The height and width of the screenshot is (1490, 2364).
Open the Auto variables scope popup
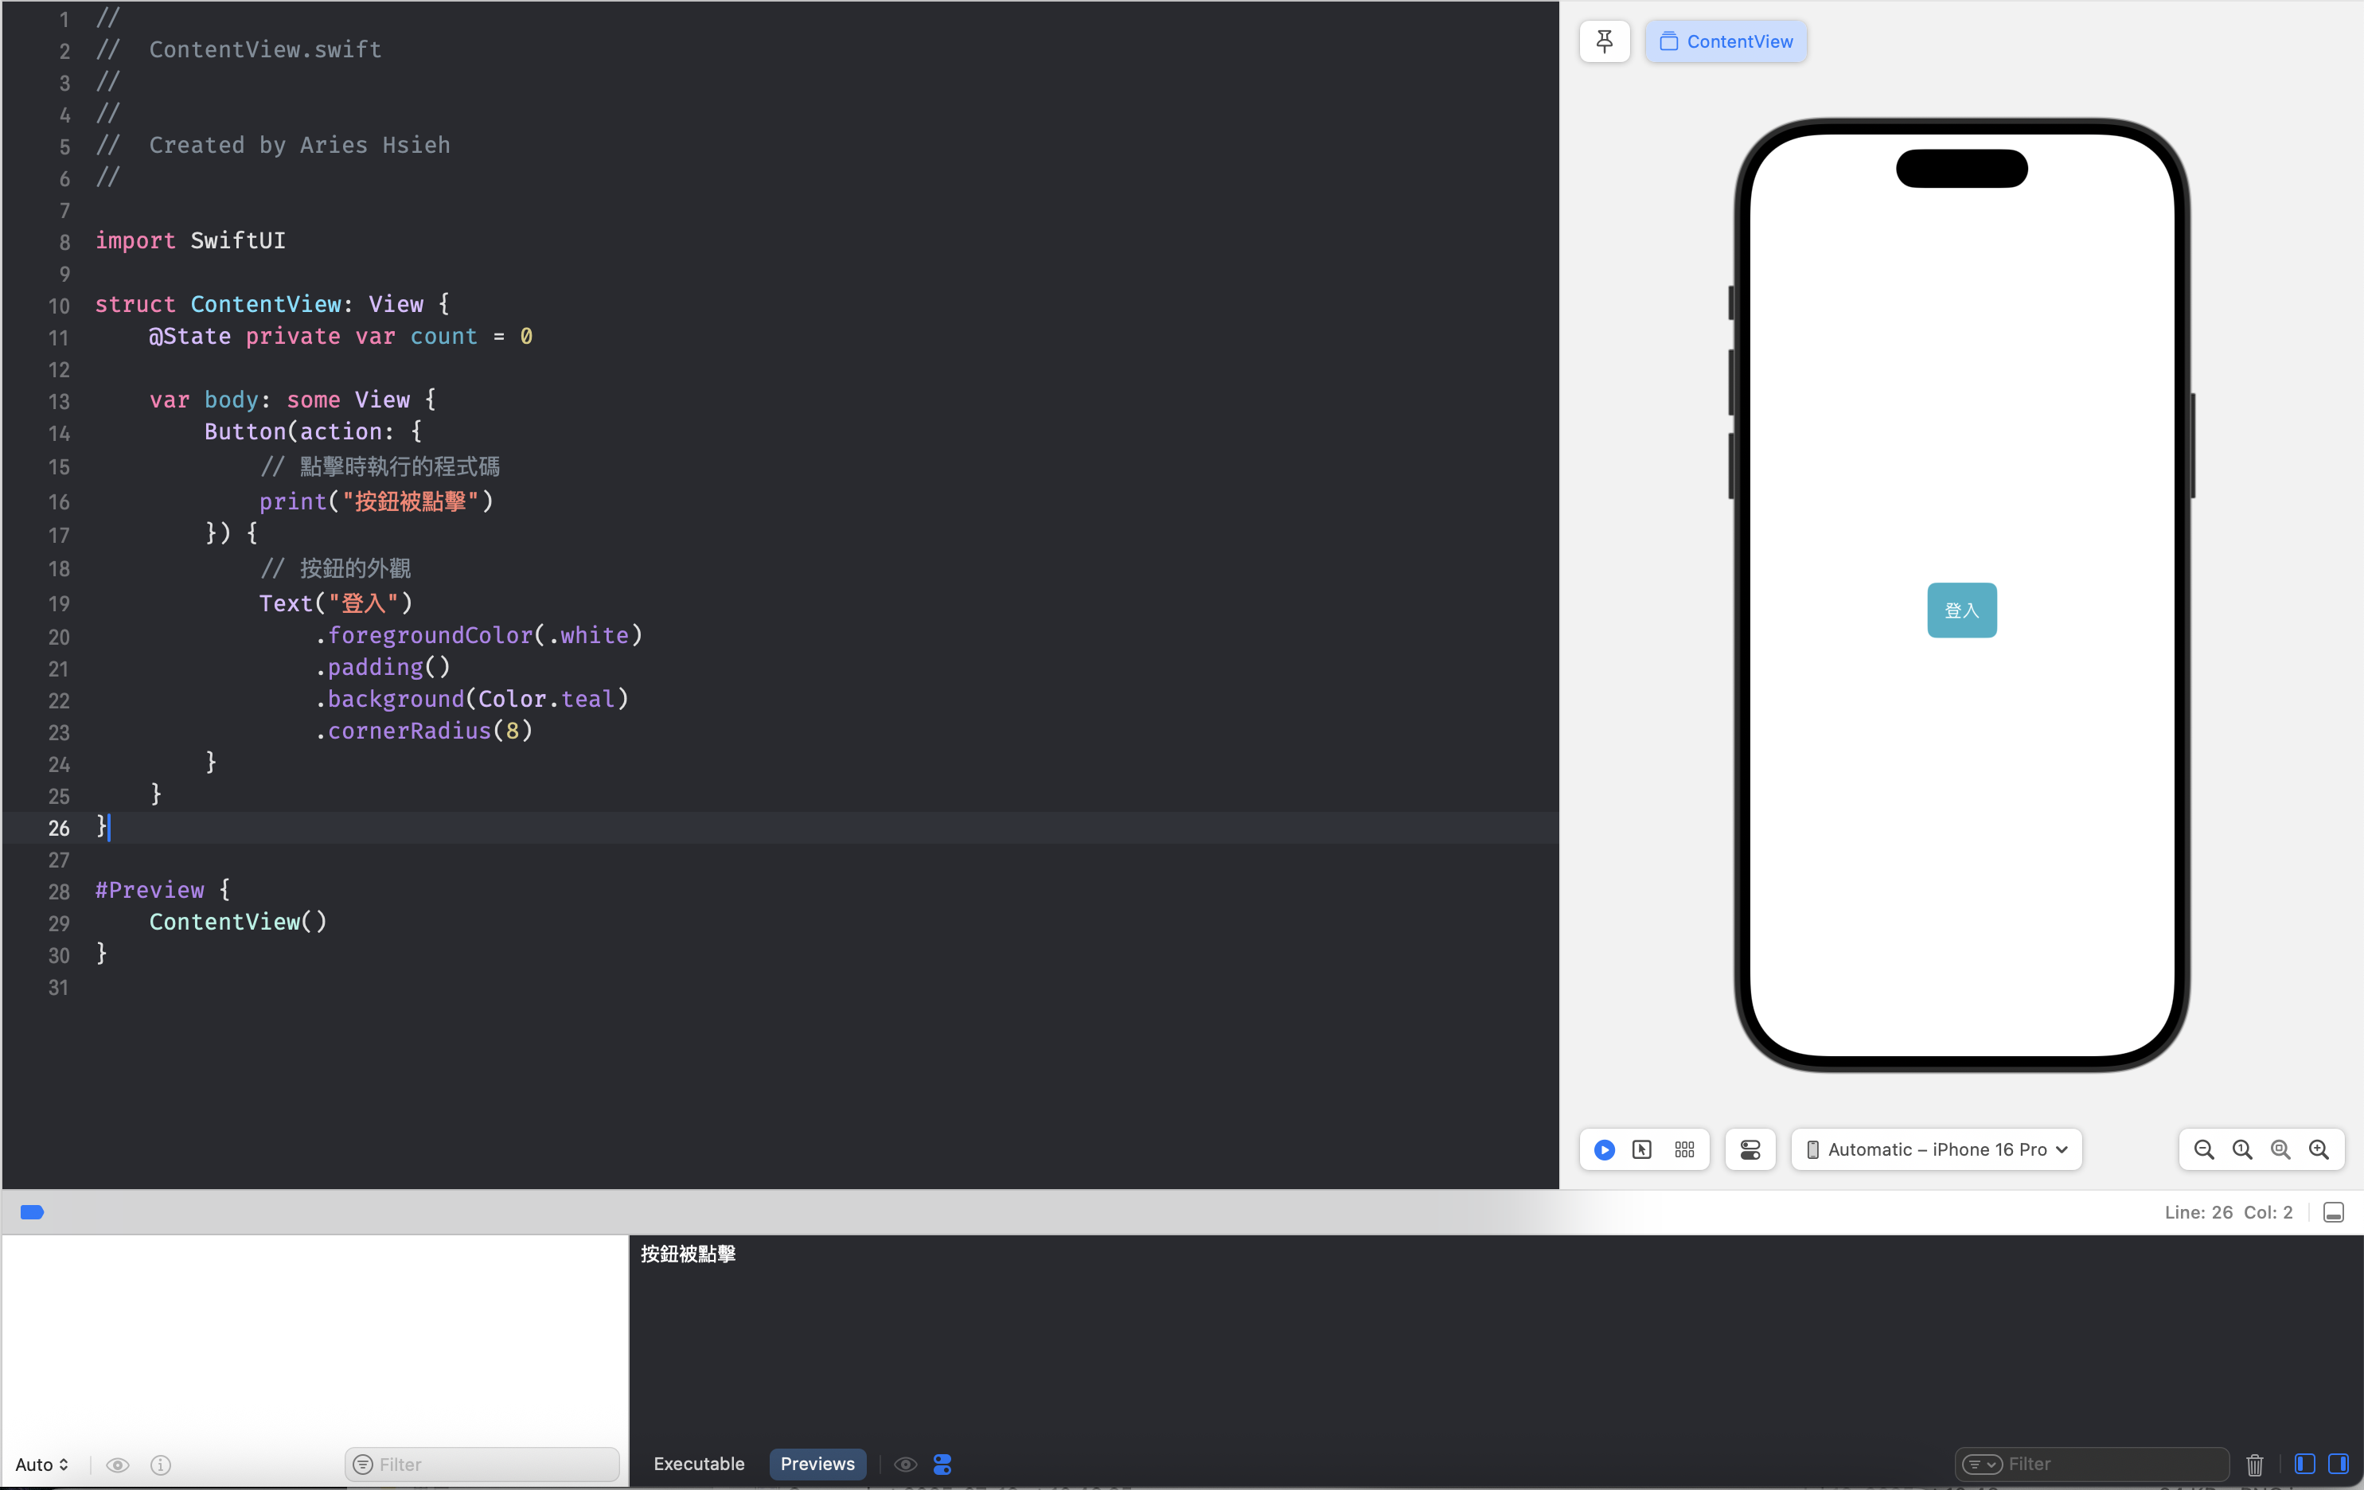coord(41,1465)
